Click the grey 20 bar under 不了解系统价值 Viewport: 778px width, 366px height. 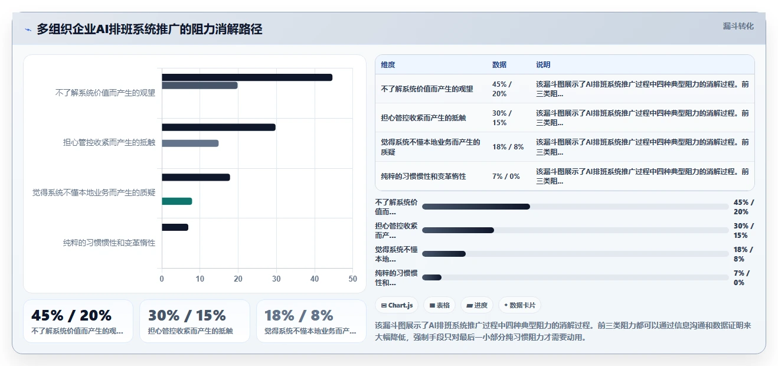pyautogui.click(x=200, y=86)
